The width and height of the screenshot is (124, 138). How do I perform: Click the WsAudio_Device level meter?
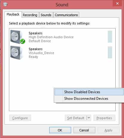tap(110, 52)
